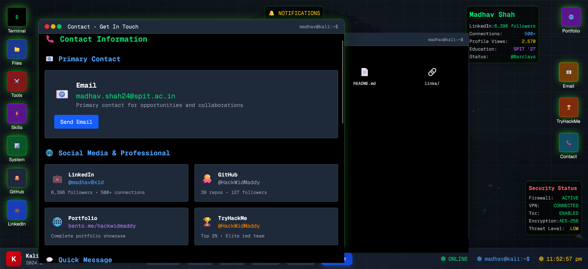Open README.md file in background window
Viewport: 588px width, 269px height.
coord(364,77)
